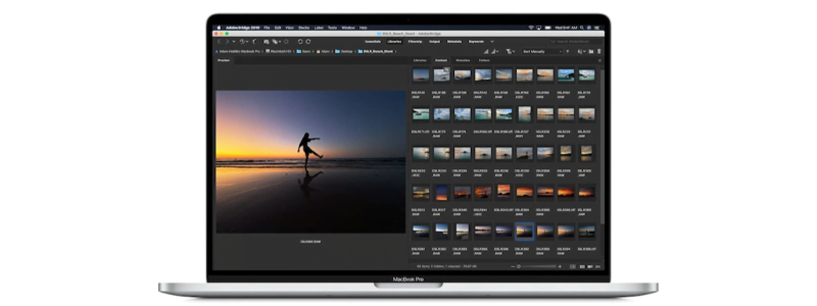Switch to the Essentials workspace

[373, 41]
